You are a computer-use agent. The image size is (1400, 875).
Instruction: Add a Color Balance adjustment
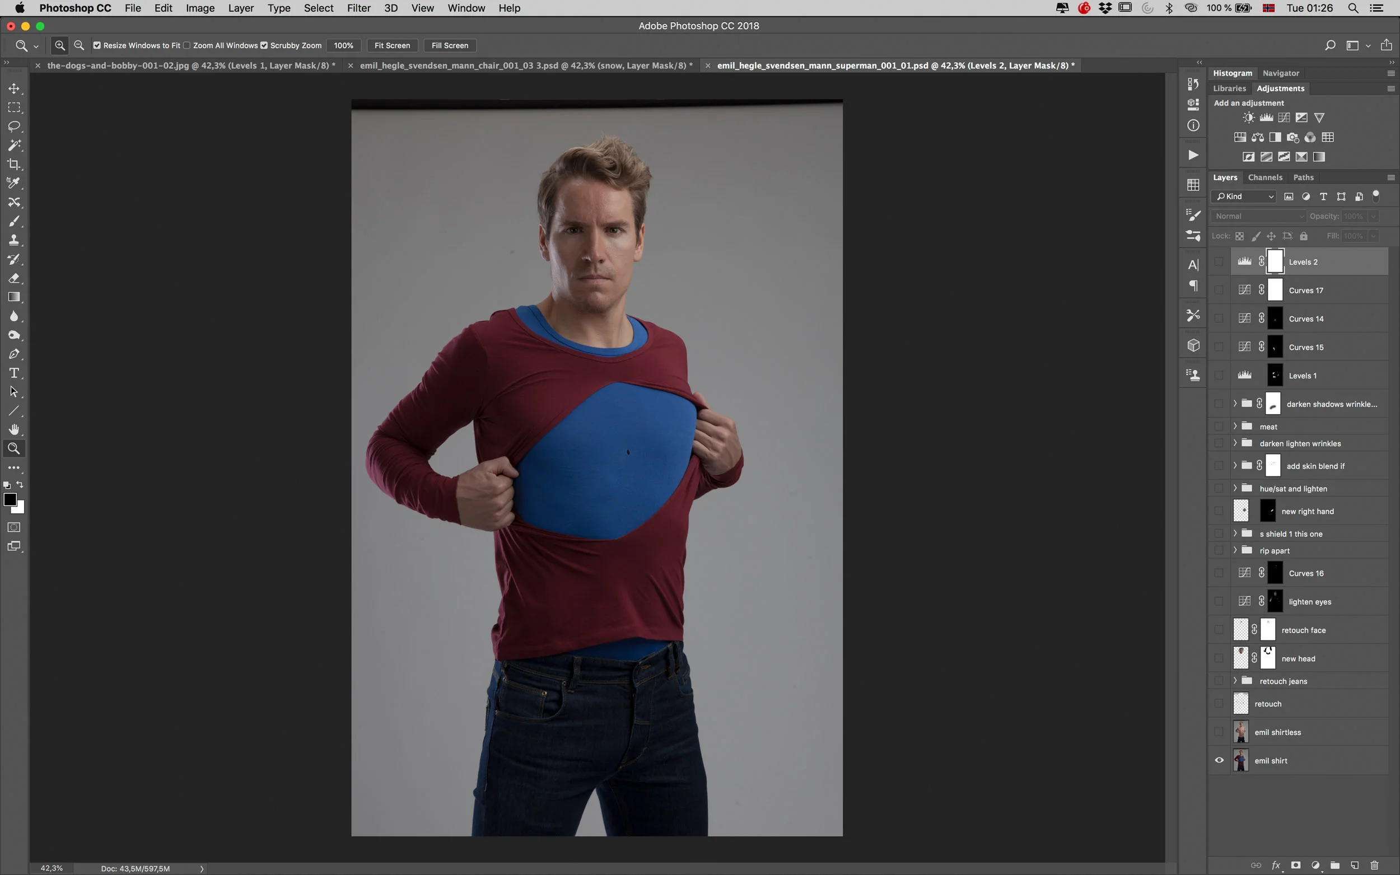(1258, 137)
